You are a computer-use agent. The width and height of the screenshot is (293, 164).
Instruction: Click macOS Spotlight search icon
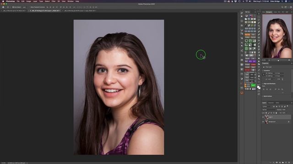pos(282,1)
